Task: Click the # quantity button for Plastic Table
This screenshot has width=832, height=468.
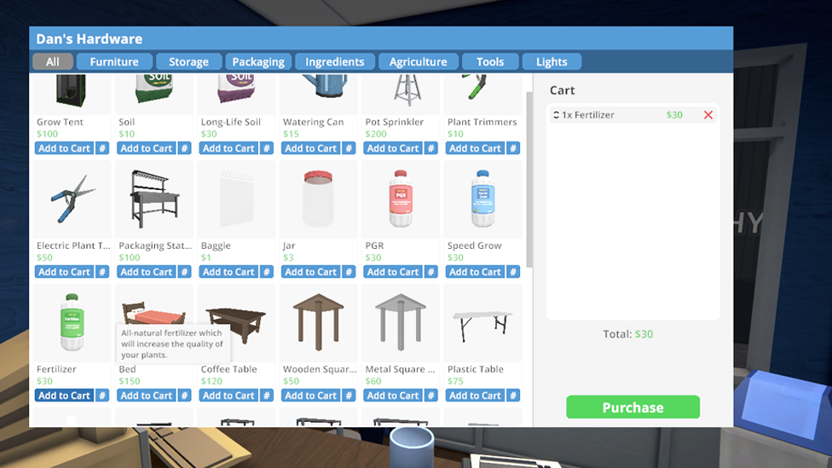Action: 513,396
